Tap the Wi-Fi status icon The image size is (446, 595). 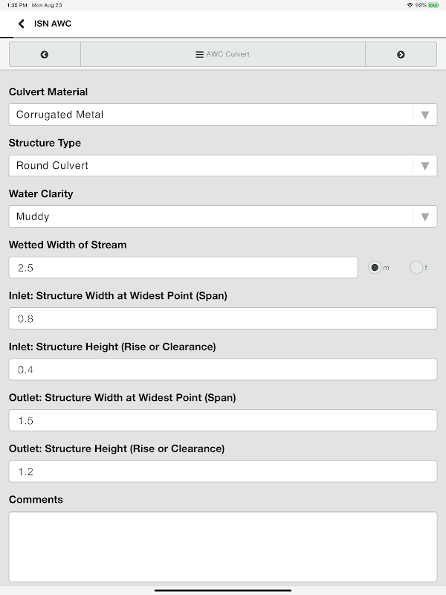pos(410,5)
